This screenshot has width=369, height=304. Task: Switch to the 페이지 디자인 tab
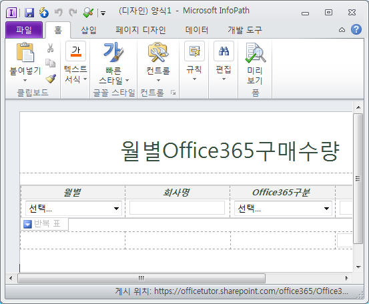click(141, 30)
